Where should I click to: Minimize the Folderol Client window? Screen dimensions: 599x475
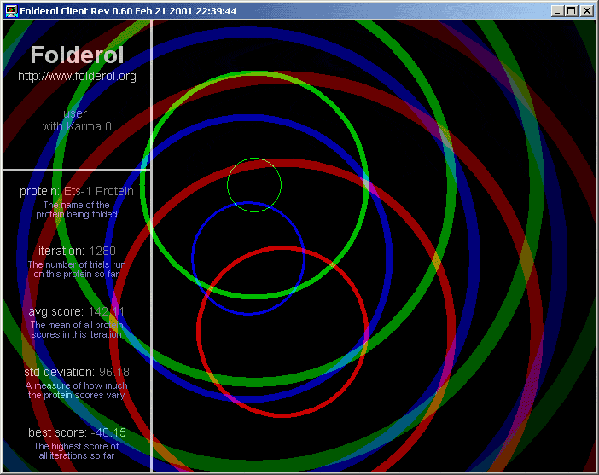(557, 11)
